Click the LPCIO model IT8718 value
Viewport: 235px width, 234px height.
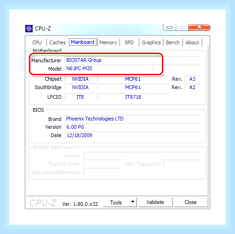(133, 97)
